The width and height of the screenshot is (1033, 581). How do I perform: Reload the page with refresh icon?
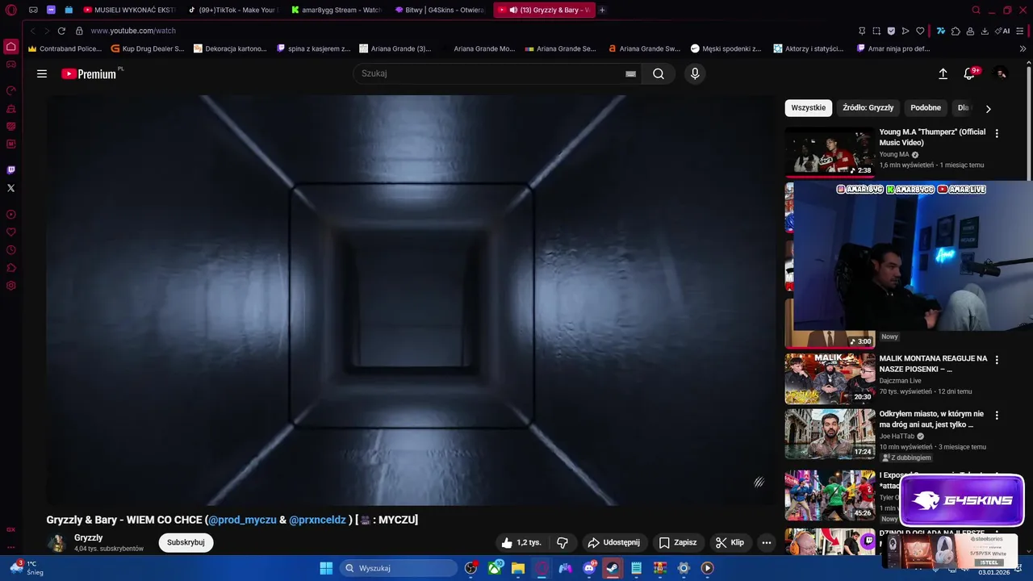coord(61,31)
